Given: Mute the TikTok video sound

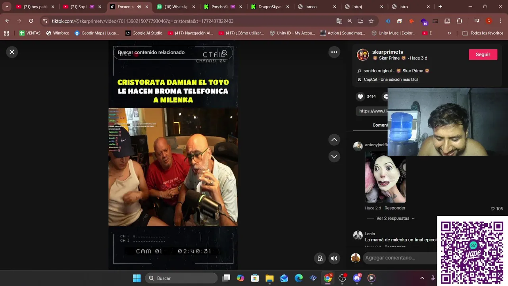Looking at the screenshot, I should tap(334, 258).
